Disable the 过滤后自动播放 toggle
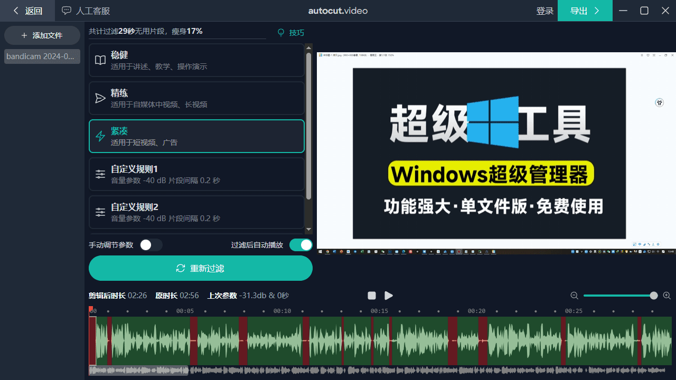The image size is (676, 380). tap(301, 244)
